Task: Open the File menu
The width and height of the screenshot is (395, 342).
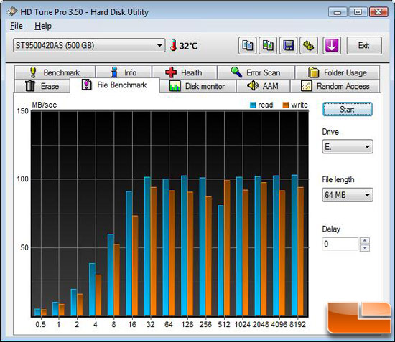Action: point(17,26)
